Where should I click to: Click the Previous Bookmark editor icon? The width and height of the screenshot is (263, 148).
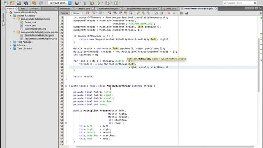pyautogui.click(x=138, y=13)
